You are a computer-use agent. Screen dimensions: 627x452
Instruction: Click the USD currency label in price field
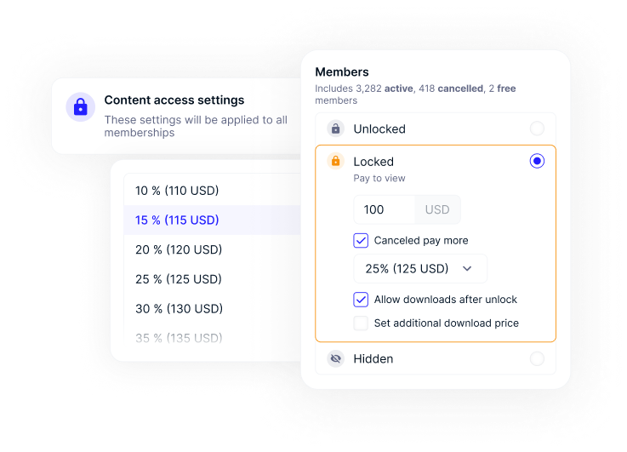tap(437, 209)
